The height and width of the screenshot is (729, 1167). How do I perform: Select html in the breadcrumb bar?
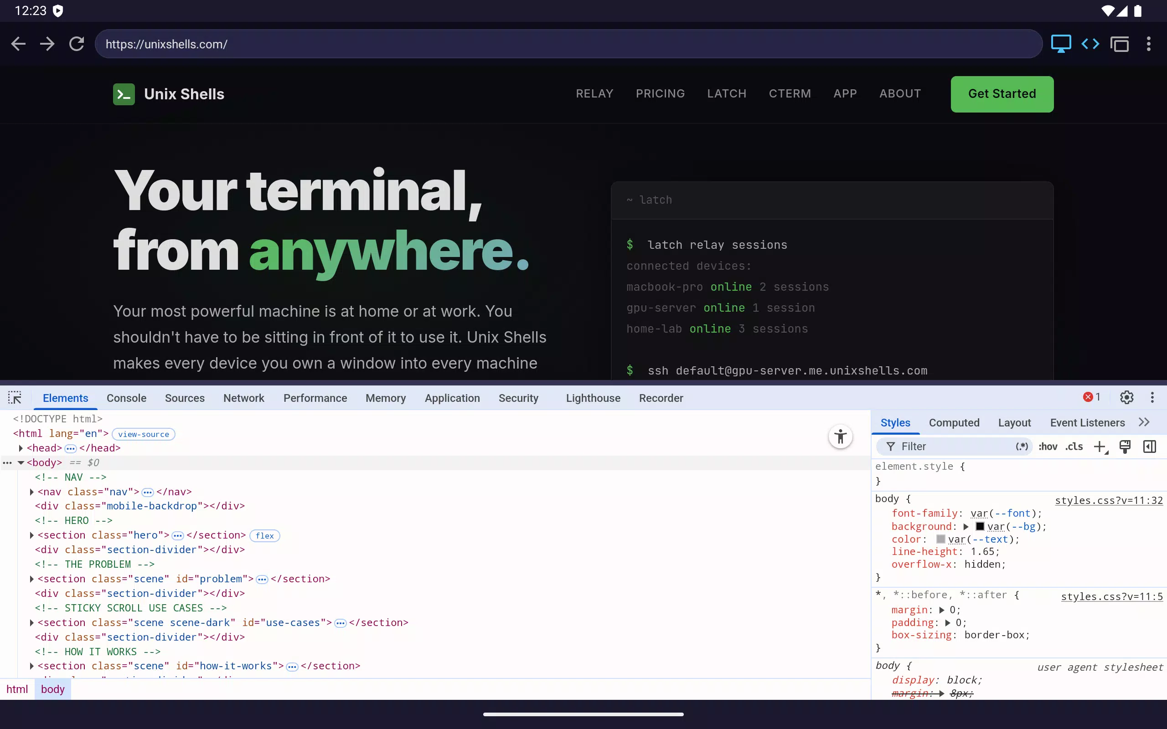(x=17, y=689)
